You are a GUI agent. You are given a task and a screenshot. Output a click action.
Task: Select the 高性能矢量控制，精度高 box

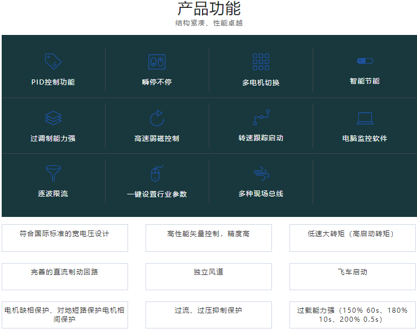point(209,238)
